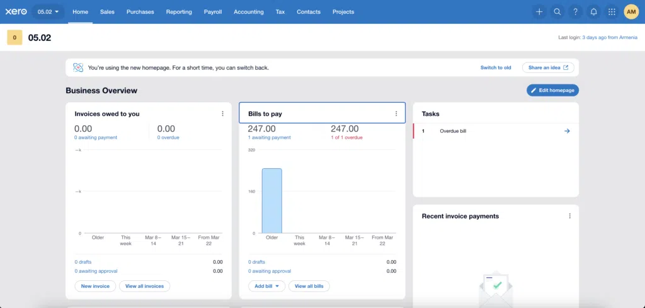Select the Overdue bill task row
645x308 pixels.
tap(496, 131)
